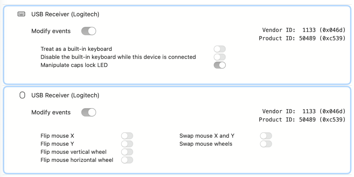
Task: Turn on the Swap mouse wheels switch
Action: 266,144
